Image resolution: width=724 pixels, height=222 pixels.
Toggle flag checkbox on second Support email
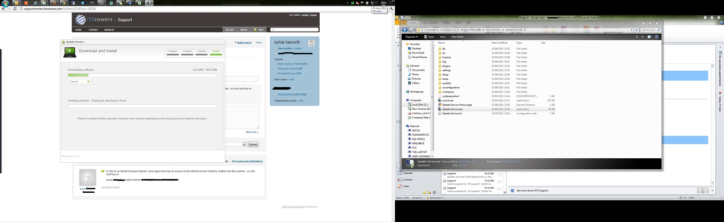(499, 182)
